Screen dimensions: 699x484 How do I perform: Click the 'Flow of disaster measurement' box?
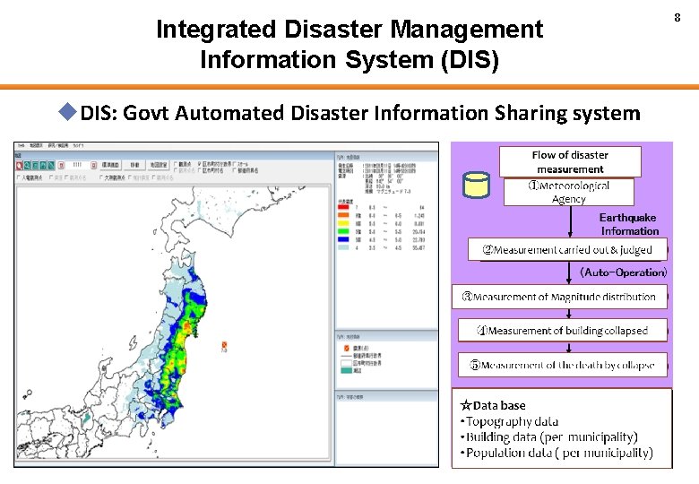point(570,161)
